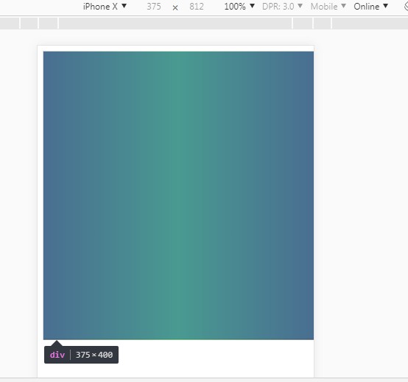Click the div 375 × 400 tooltip
The height and width of the screenshot is (382, 408).
(x=81, y=355)
